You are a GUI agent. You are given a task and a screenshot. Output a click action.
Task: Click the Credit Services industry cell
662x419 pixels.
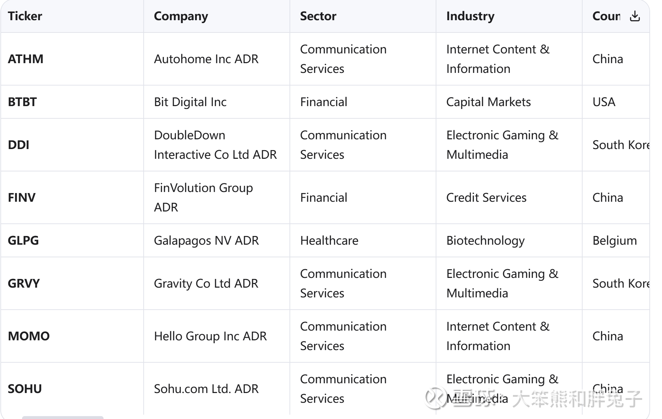click(486, 197)
